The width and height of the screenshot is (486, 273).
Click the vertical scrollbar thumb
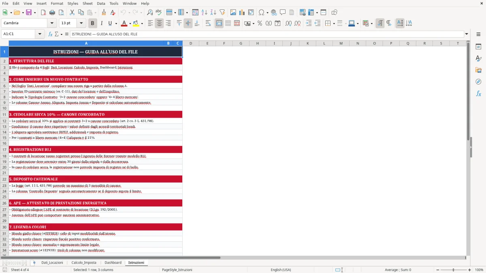[x=469, y=92]
